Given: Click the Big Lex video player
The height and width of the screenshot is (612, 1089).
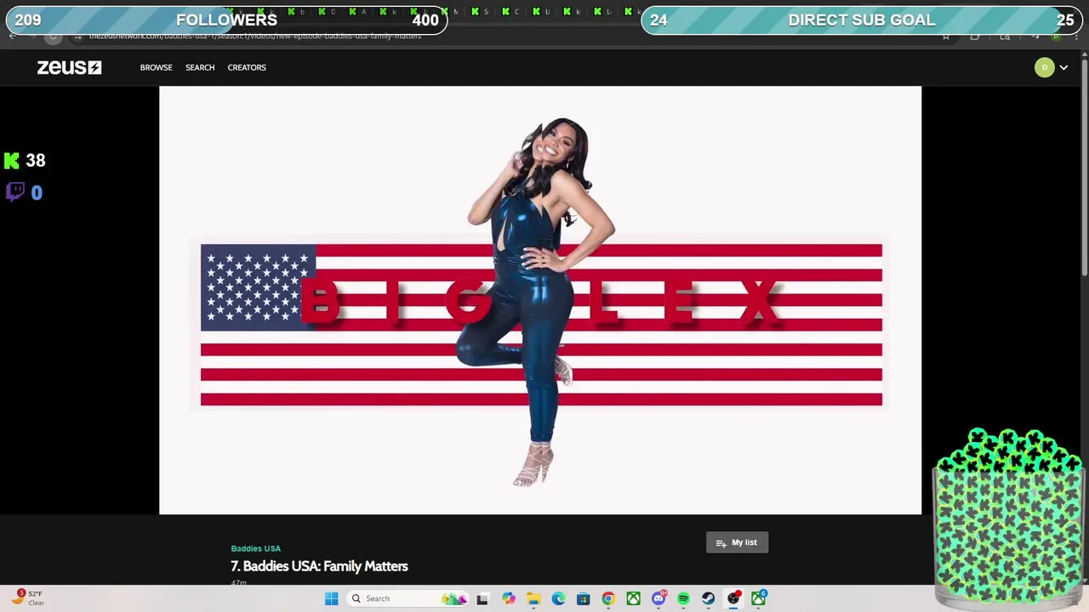Looking at the screenshot, I should pyautogui.click(x=540, y=300).
